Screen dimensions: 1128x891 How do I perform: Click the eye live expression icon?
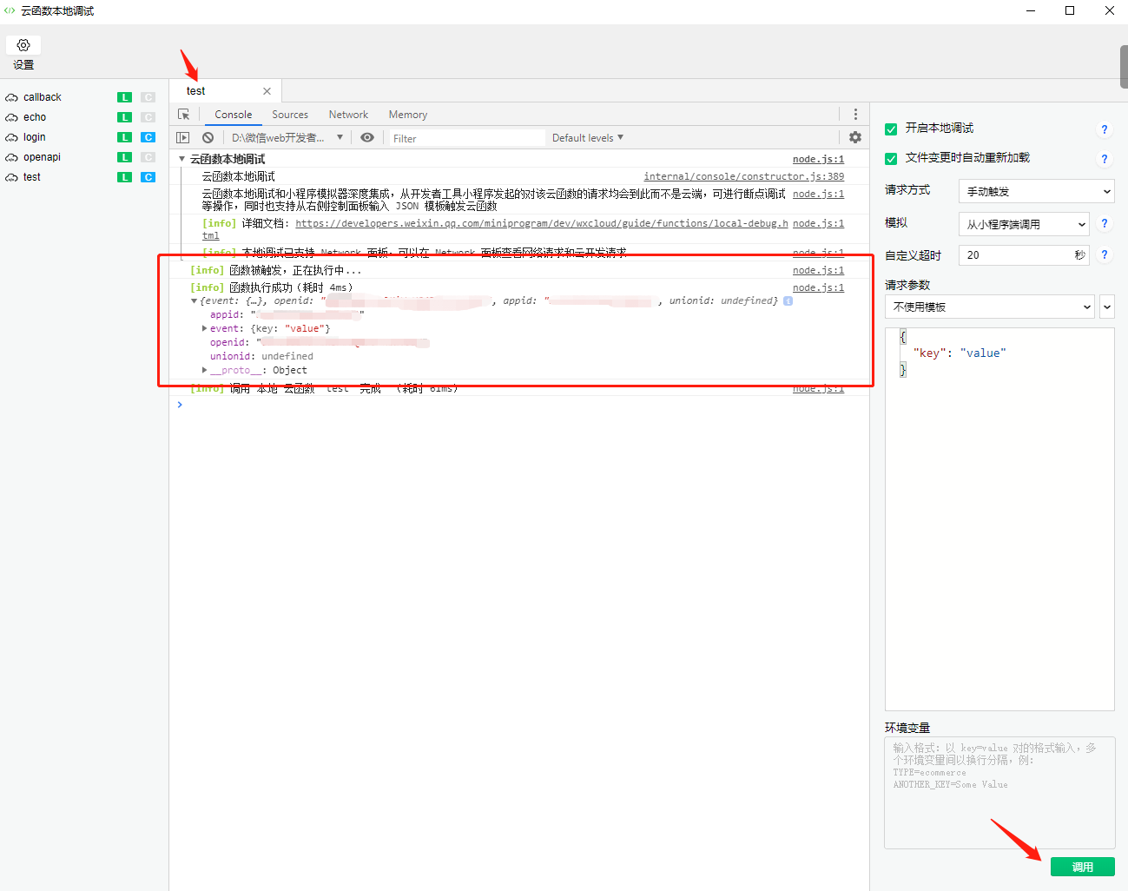point(367,137)
